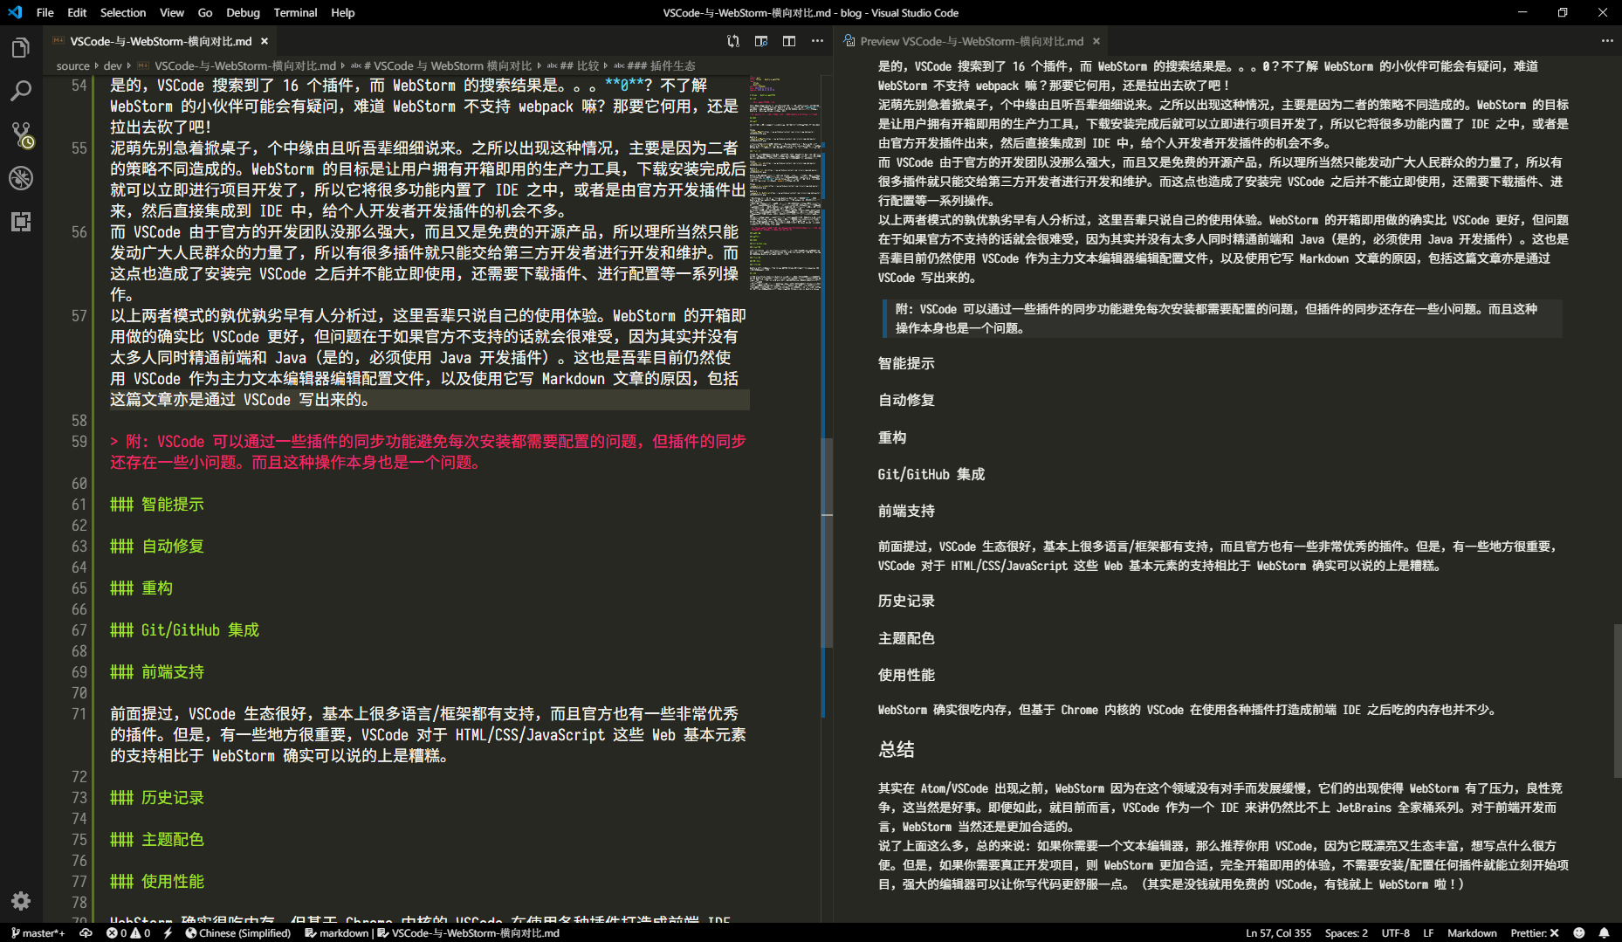Open the Go menu
Viewport: 1622px width, 942px height.
point(205,12)
